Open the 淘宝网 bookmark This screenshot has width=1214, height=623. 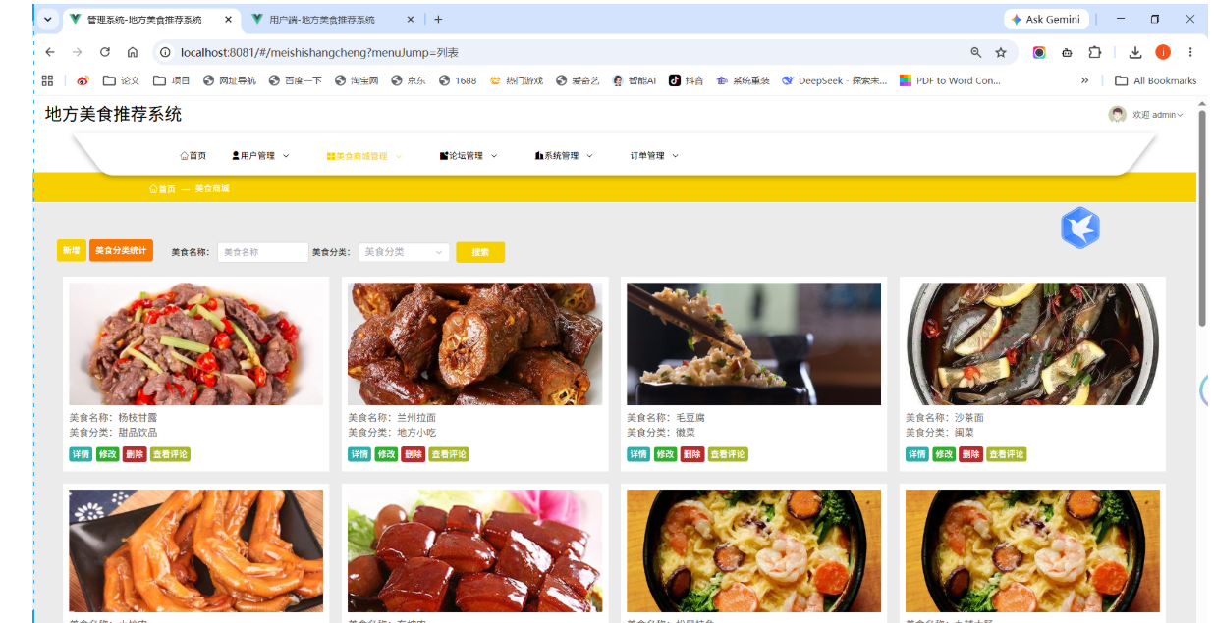pos(357,80)
